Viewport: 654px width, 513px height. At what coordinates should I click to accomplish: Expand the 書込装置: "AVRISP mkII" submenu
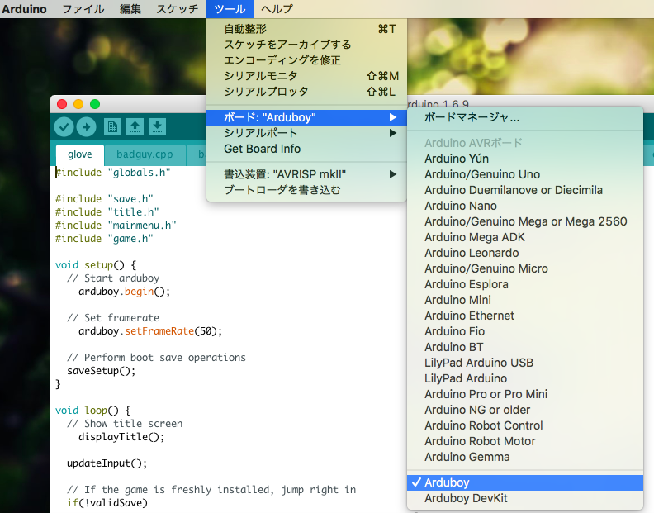(306, 174)
